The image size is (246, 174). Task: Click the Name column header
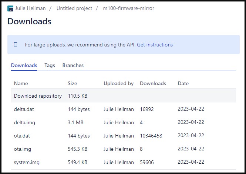[21, 83]
